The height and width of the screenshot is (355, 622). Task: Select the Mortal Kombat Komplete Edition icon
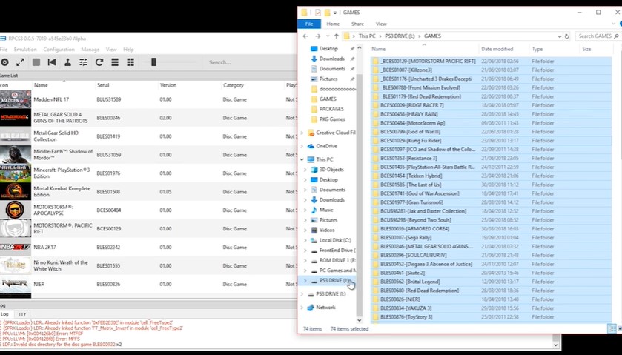point(16,191)
